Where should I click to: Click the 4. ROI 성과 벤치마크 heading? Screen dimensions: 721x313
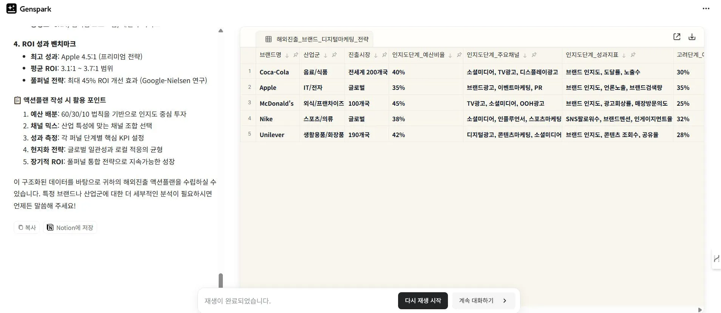[x=45, y=44]
